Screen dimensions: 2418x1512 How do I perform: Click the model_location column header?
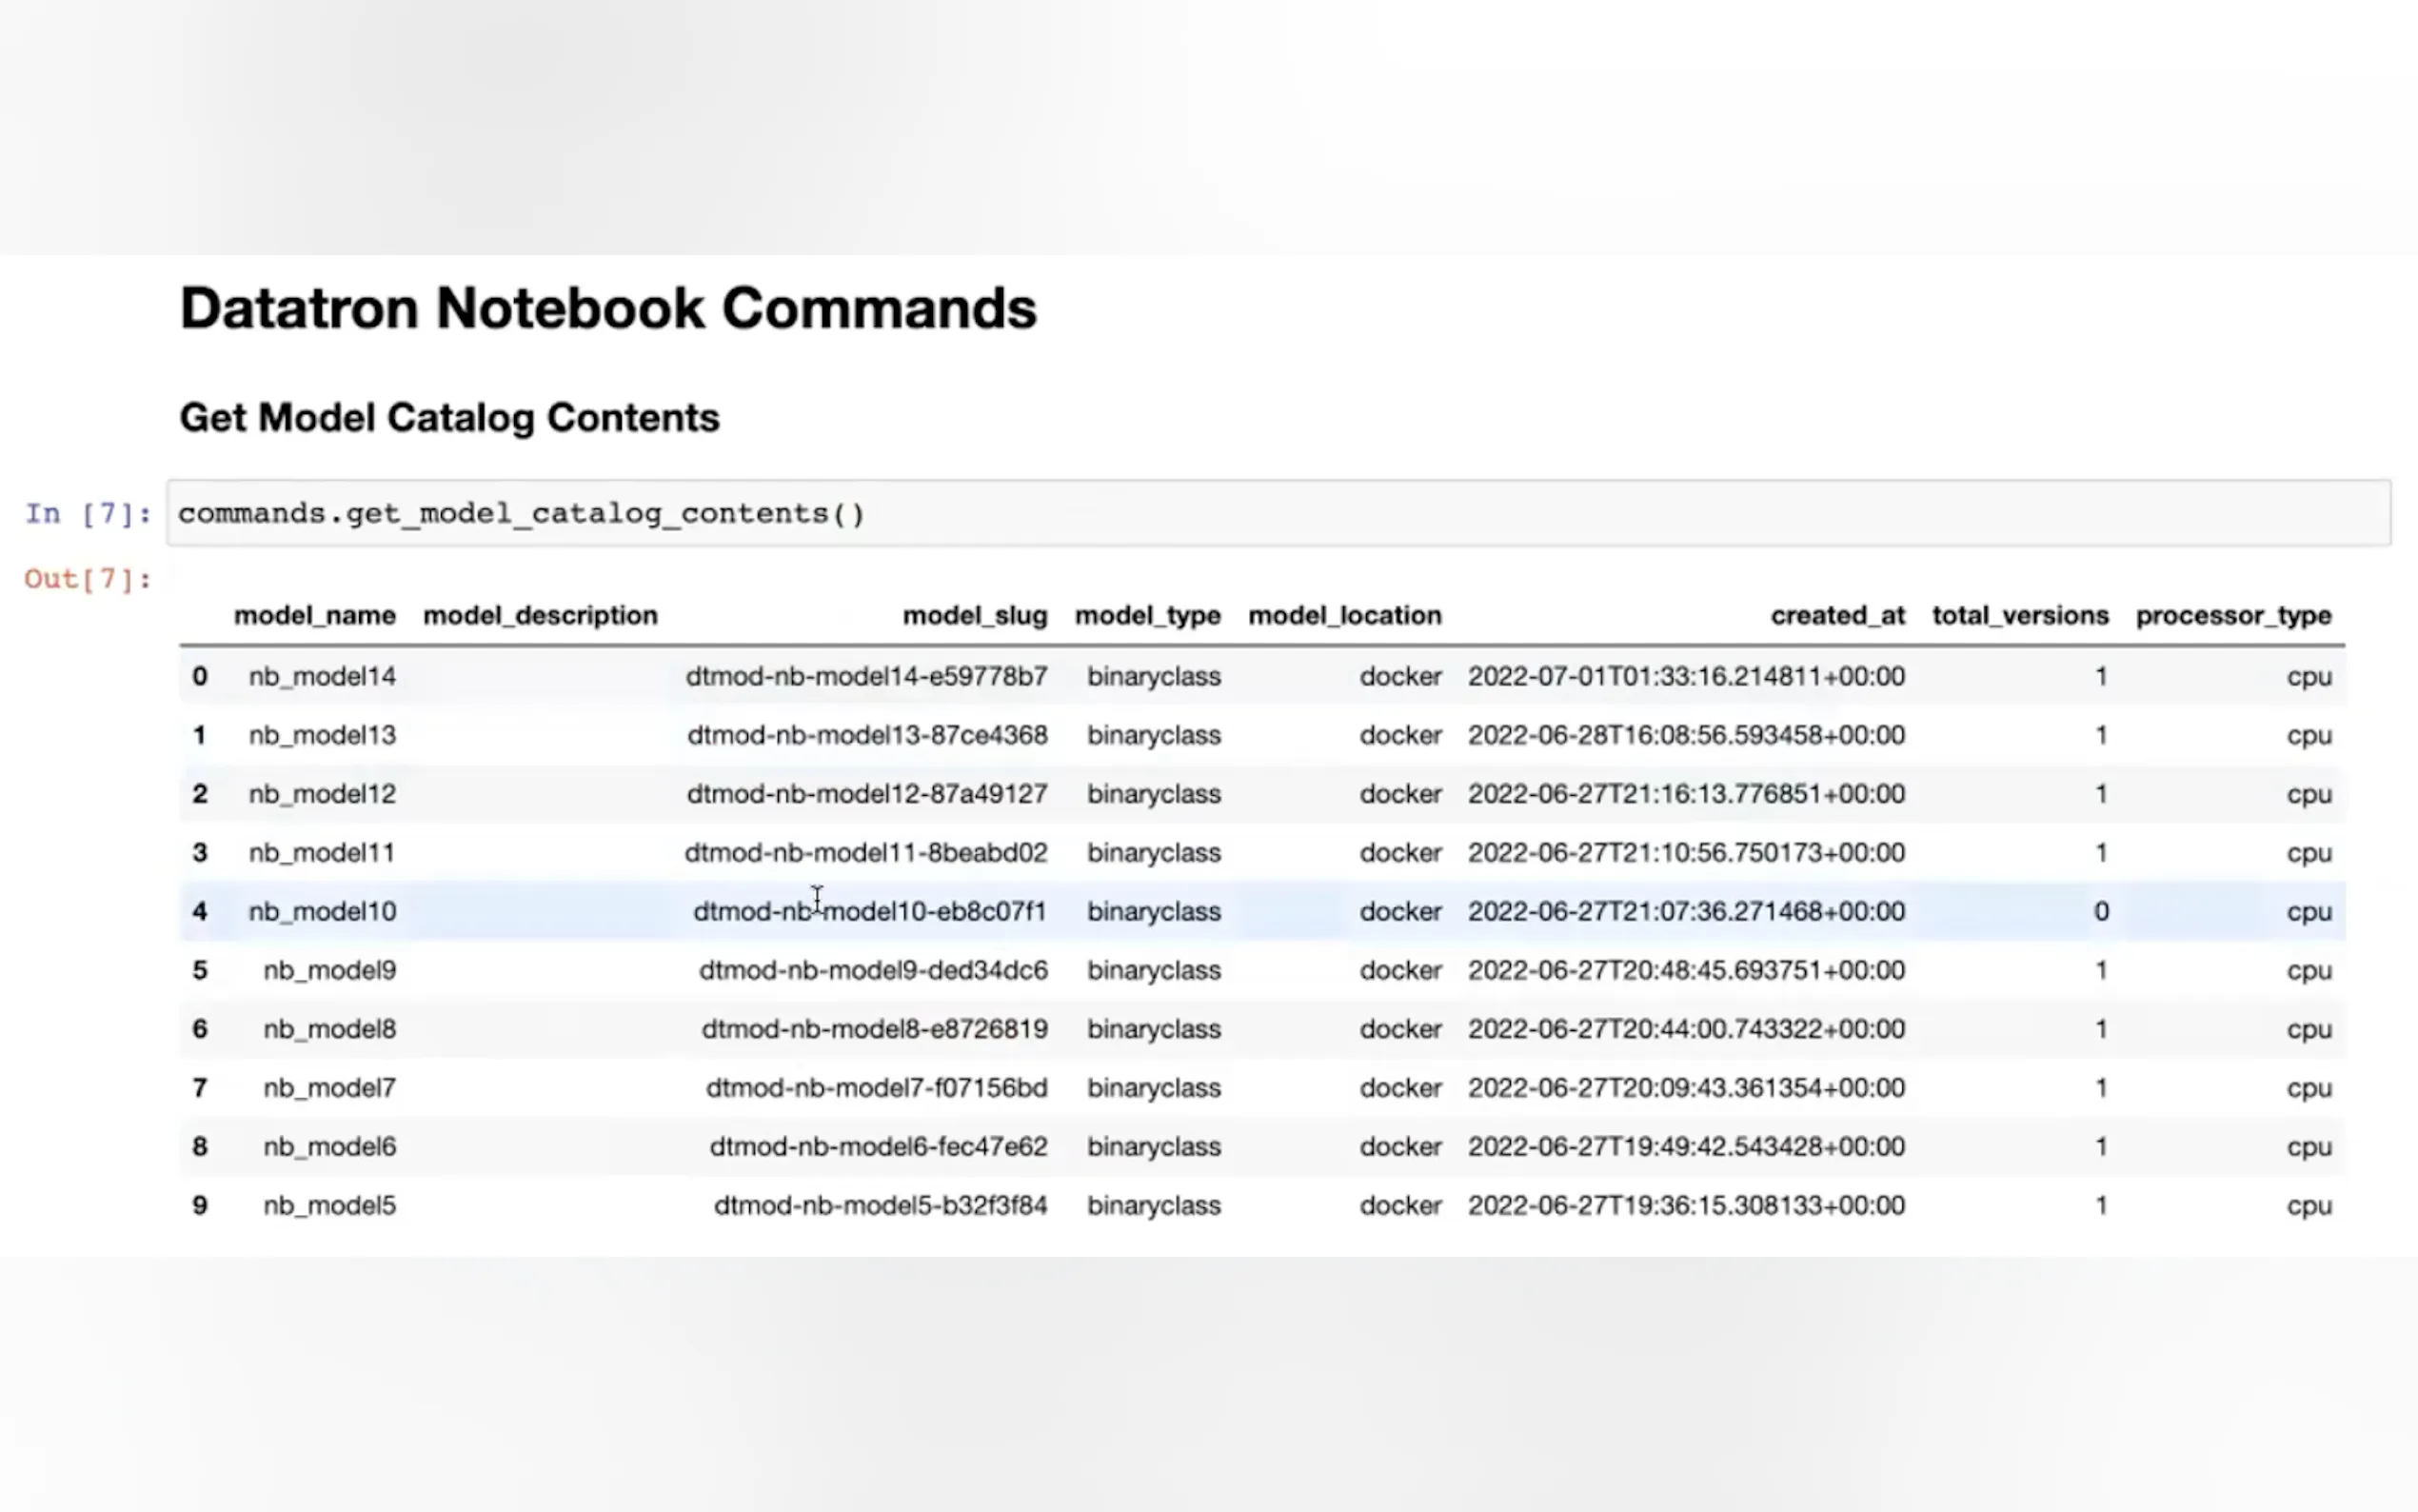[1344, 615]
